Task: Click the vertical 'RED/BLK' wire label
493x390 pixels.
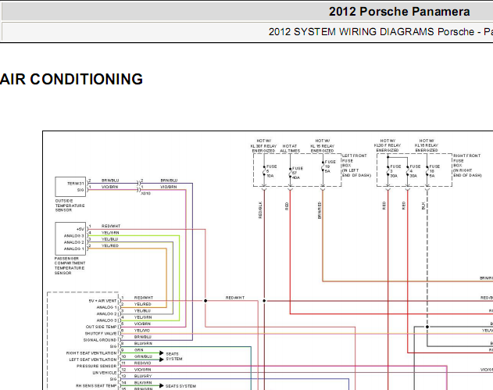Action: click(260, 210)
